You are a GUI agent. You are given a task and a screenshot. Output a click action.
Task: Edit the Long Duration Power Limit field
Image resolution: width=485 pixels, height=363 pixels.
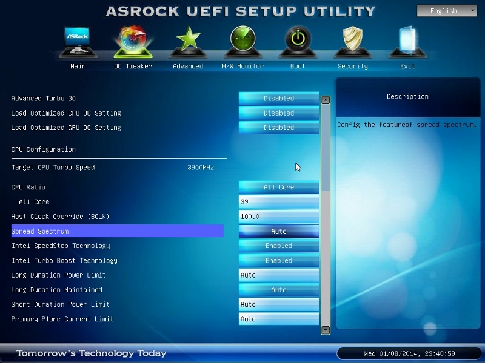click(279, 275)
